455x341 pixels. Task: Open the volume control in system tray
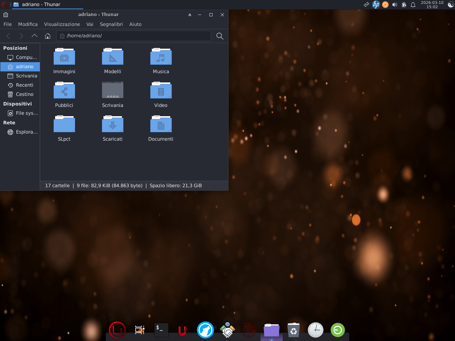(395, 5)
